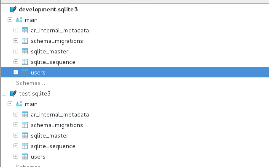Image resolution: width=269 pixels, height=167 pixels.
Task: Collapse the development.sqlite3 database node
Action: click(x=4, y=9)
